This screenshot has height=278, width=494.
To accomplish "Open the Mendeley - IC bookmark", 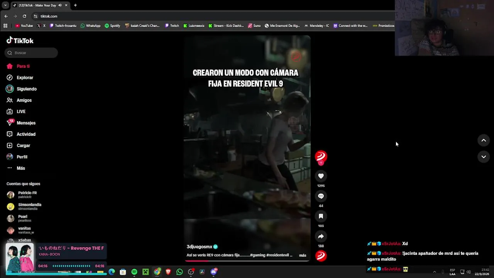I will [x=317, y=26].
